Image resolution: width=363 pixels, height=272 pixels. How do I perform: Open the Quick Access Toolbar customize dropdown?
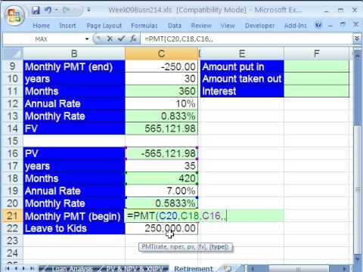(88, 10)
